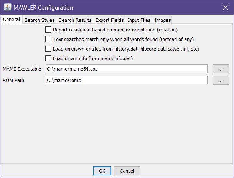
Task: Click the MAME Executable path field
Action: [126, 69]
